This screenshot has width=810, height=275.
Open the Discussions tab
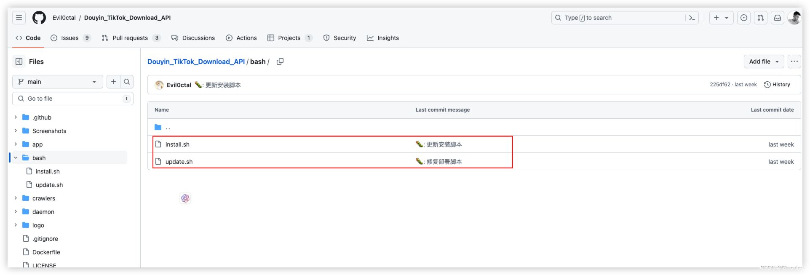click(193, 38)
